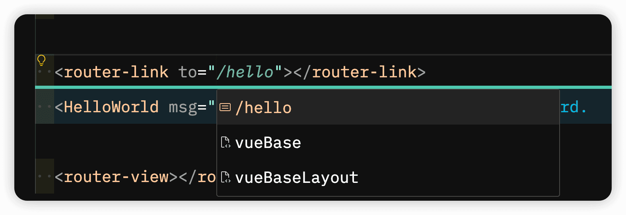Click the "to" attribute of router-link
The width and height of the screenshot is (626, 215).
(x=187, y=72)
